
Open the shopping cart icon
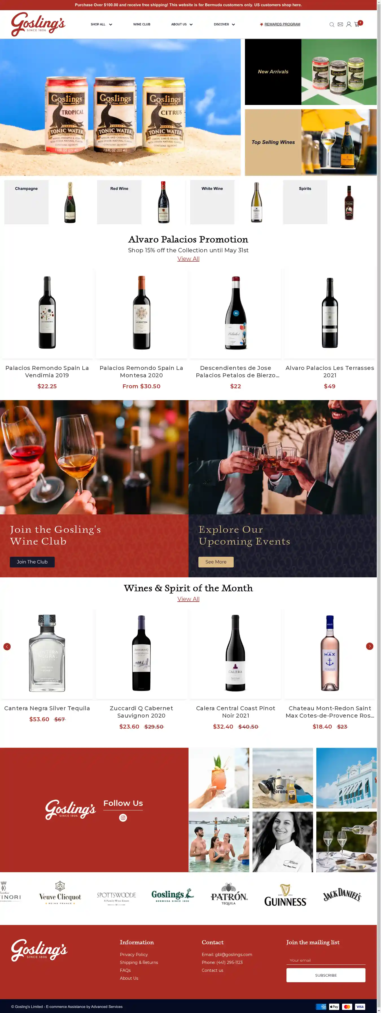coord(357,24)
